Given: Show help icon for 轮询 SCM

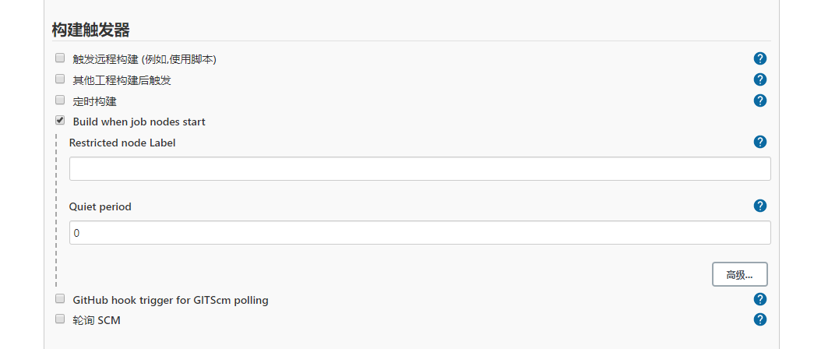Looking at the screenshot, I should (760, 319).
